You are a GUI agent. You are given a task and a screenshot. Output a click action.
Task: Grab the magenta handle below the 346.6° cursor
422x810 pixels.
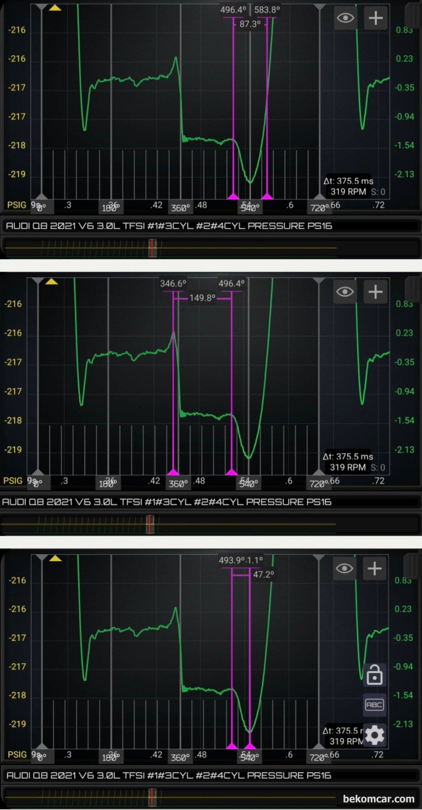(x=173, y=472)
